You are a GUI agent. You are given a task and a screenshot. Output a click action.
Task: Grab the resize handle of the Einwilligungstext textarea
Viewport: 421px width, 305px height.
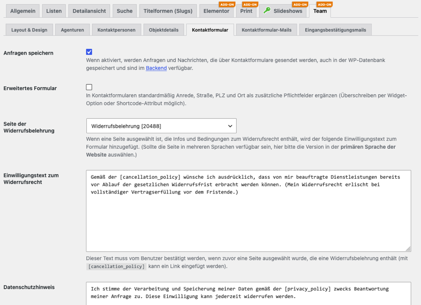tap(408, 249)
